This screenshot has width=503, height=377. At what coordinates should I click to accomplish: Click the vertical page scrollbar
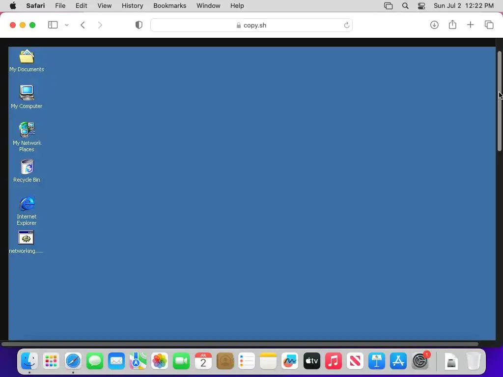(x=500, y=101)
